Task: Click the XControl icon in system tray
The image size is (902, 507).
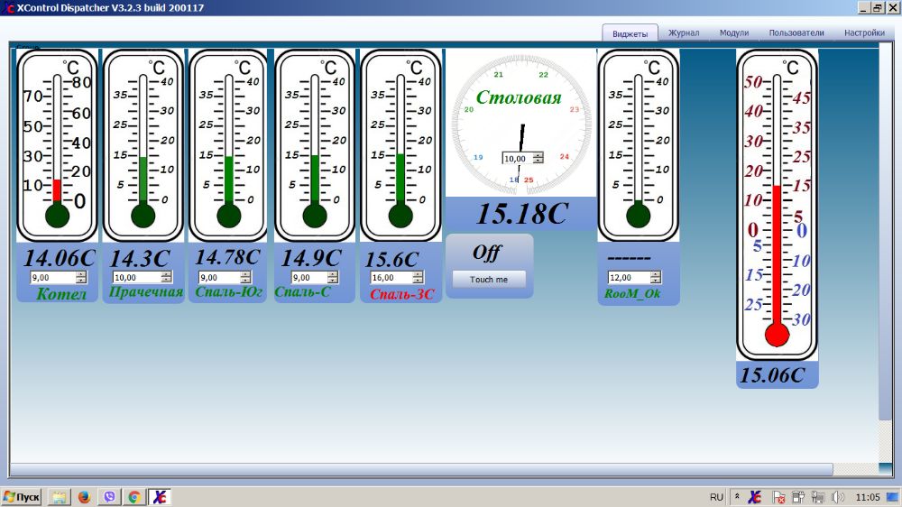Action: click(x=755, y=497)
